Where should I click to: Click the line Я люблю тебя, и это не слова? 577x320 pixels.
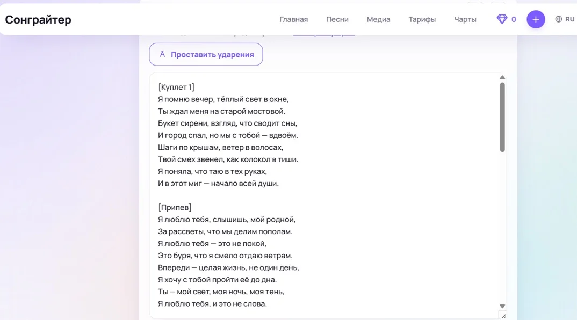[x=212, y=304]
